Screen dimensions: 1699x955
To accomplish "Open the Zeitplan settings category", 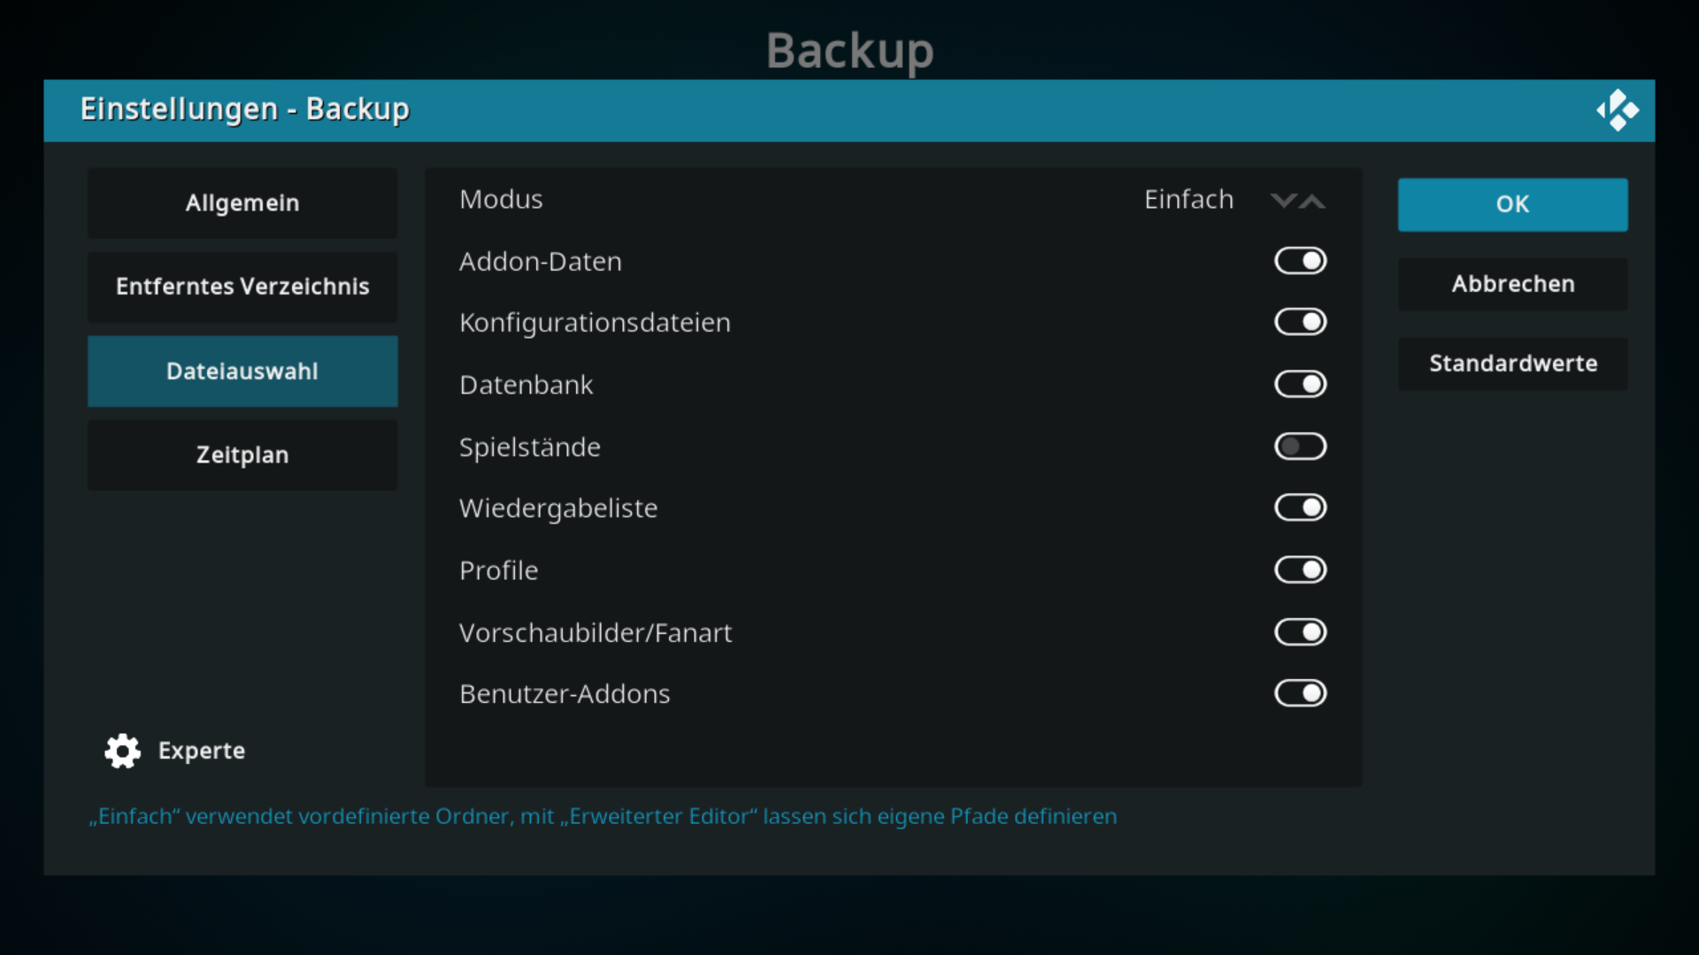I will [x=242, y=455].
